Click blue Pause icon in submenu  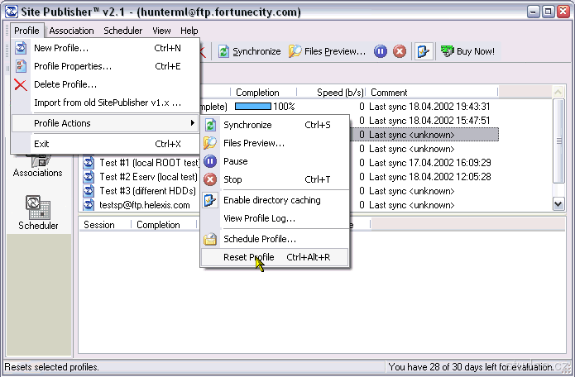[x=210, y=161]
